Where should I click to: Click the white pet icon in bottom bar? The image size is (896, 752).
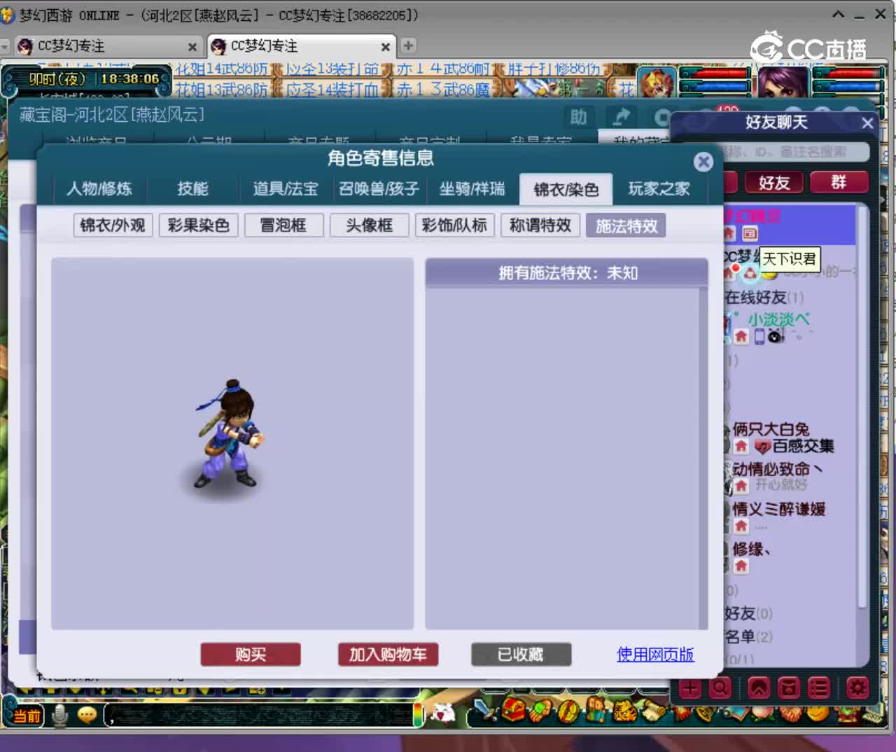[442, 713]
